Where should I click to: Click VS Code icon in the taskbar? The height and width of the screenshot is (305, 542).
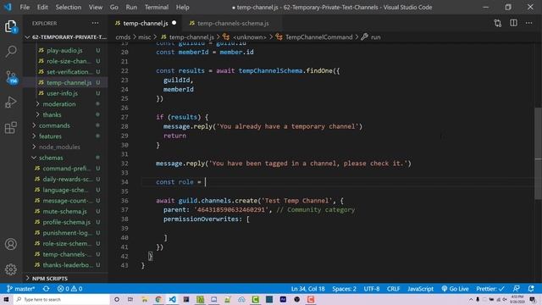click(172, 299)
